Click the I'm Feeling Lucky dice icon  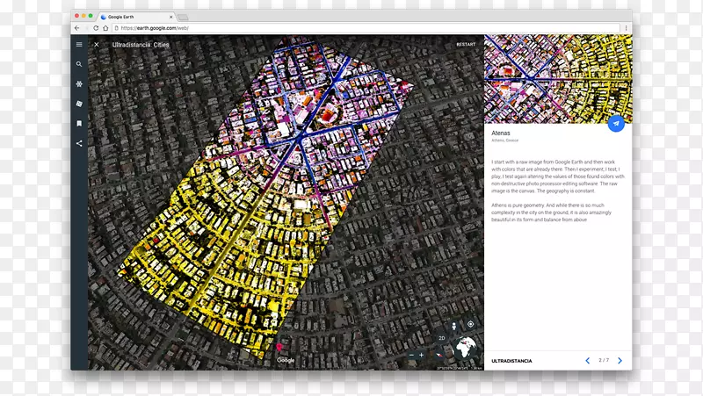(79, 104)
